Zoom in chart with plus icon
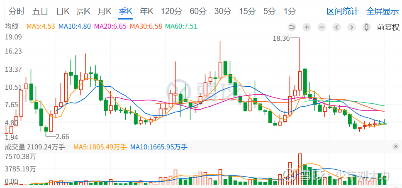 (307, 27)
